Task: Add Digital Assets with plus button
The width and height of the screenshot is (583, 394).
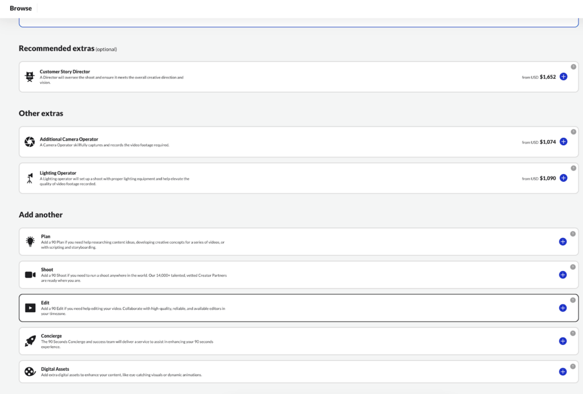Action: click(x=563, y=371)
